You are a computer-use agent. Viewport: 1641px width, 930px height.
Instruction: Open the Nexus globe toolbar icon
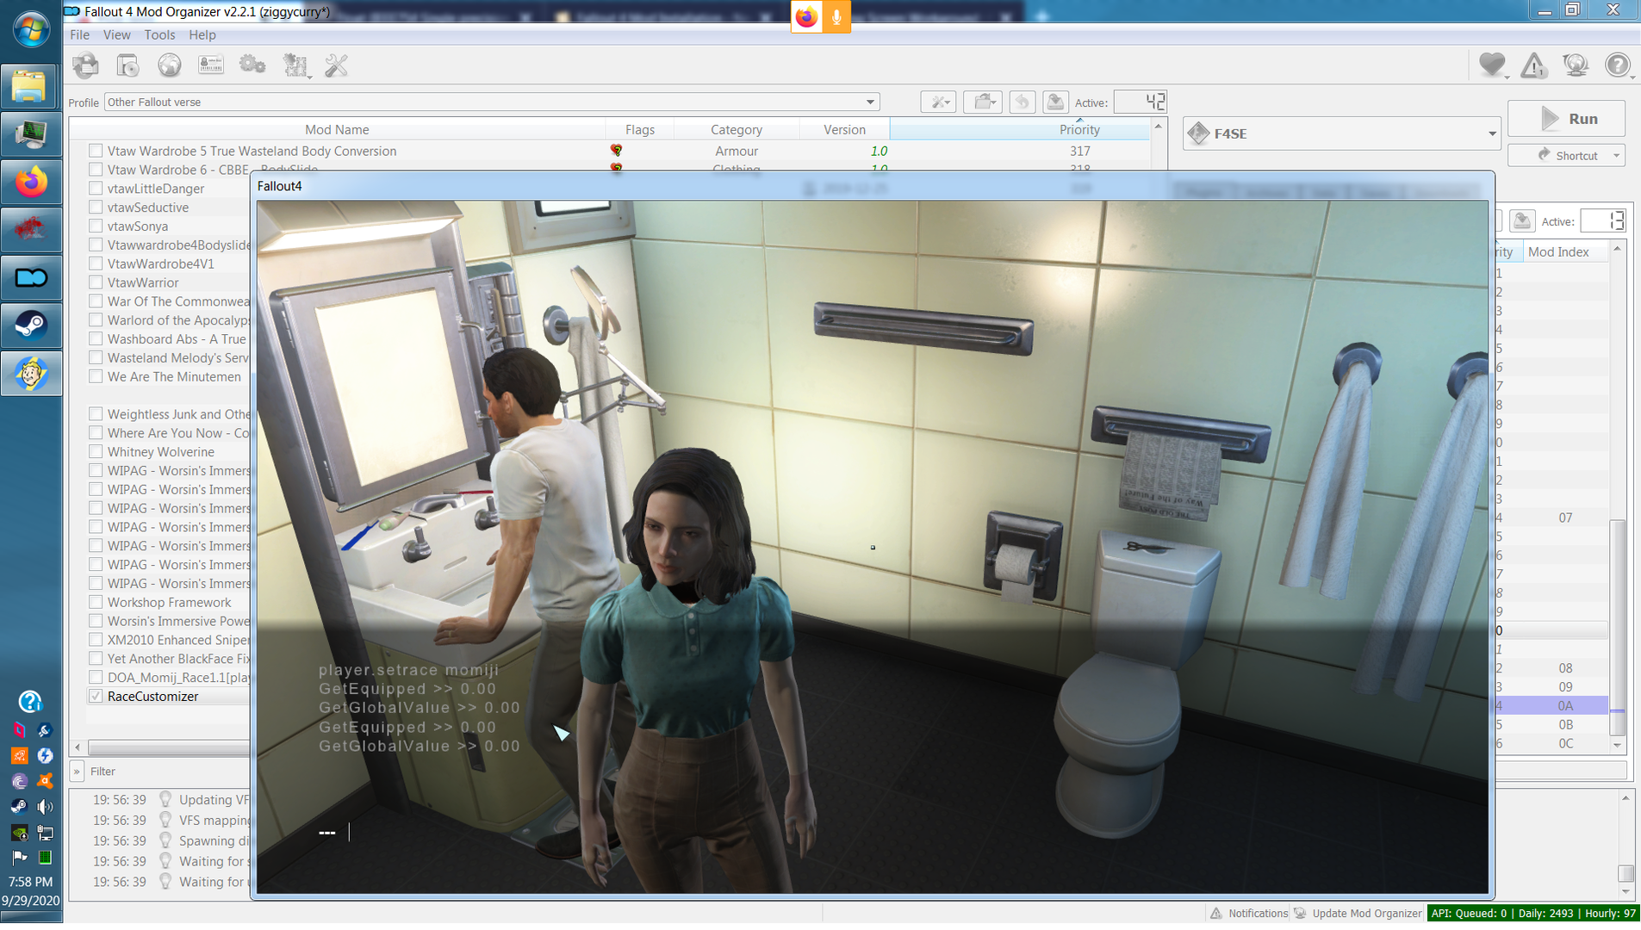click(170, 65)
